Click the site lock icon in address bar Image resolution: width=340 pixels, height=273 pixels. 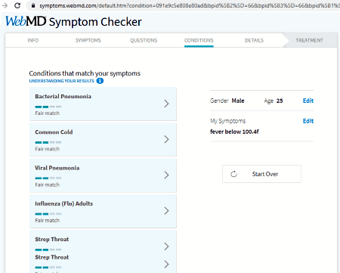pyautogui.click(x=33, y=5)
